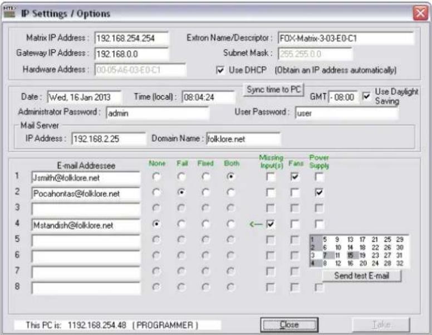Select input number 7 in the input grid
The width and height of the screenshot is (432, 335).
pyautogui.click(x=328, y=255)
